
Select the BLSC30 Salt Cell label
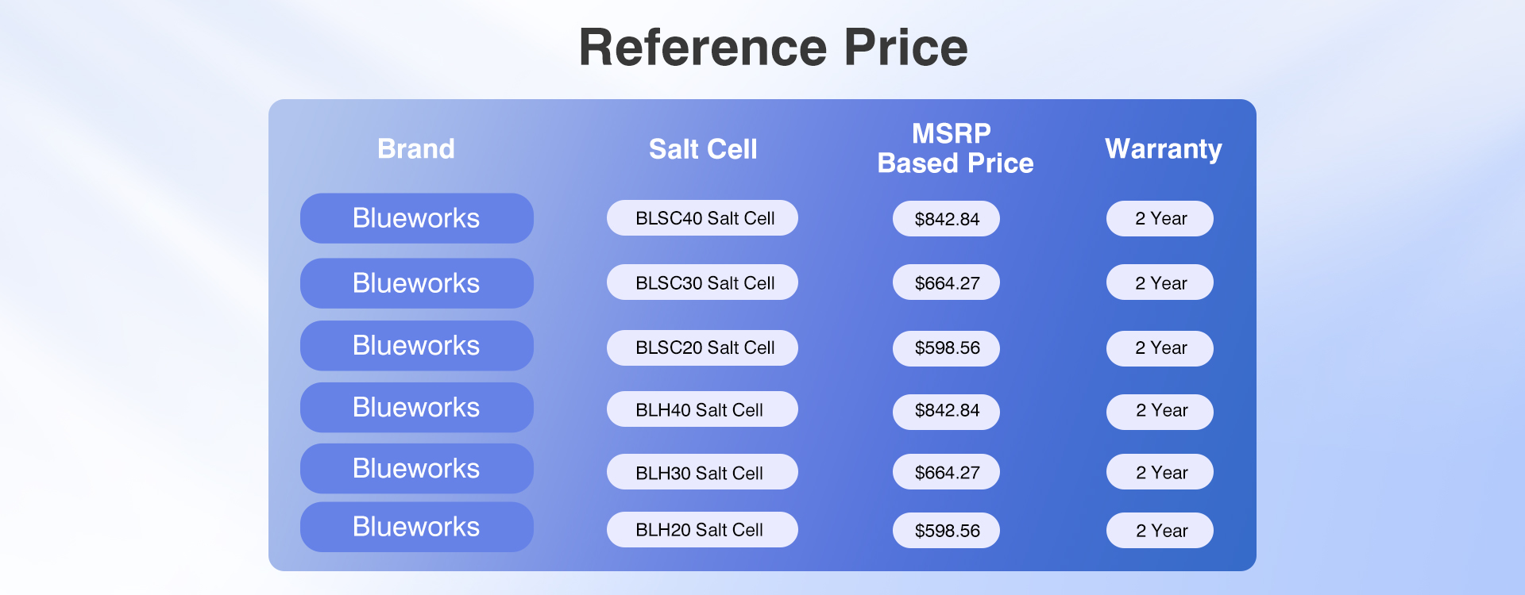[702, 282]
